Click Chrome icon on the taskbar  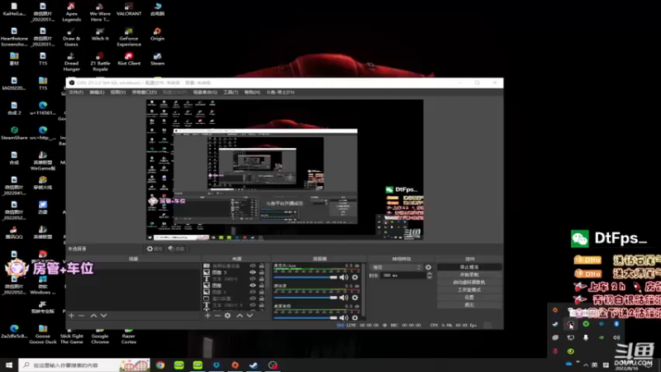click(160, 365)
